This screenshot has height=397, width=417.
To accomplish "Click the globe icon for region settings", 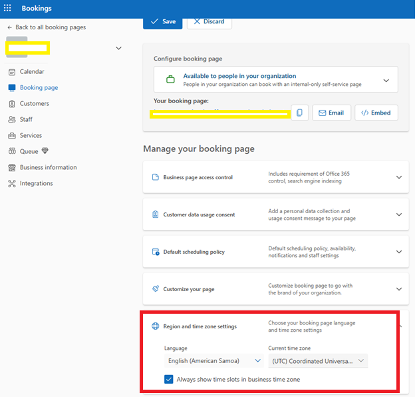I will 156,326.
